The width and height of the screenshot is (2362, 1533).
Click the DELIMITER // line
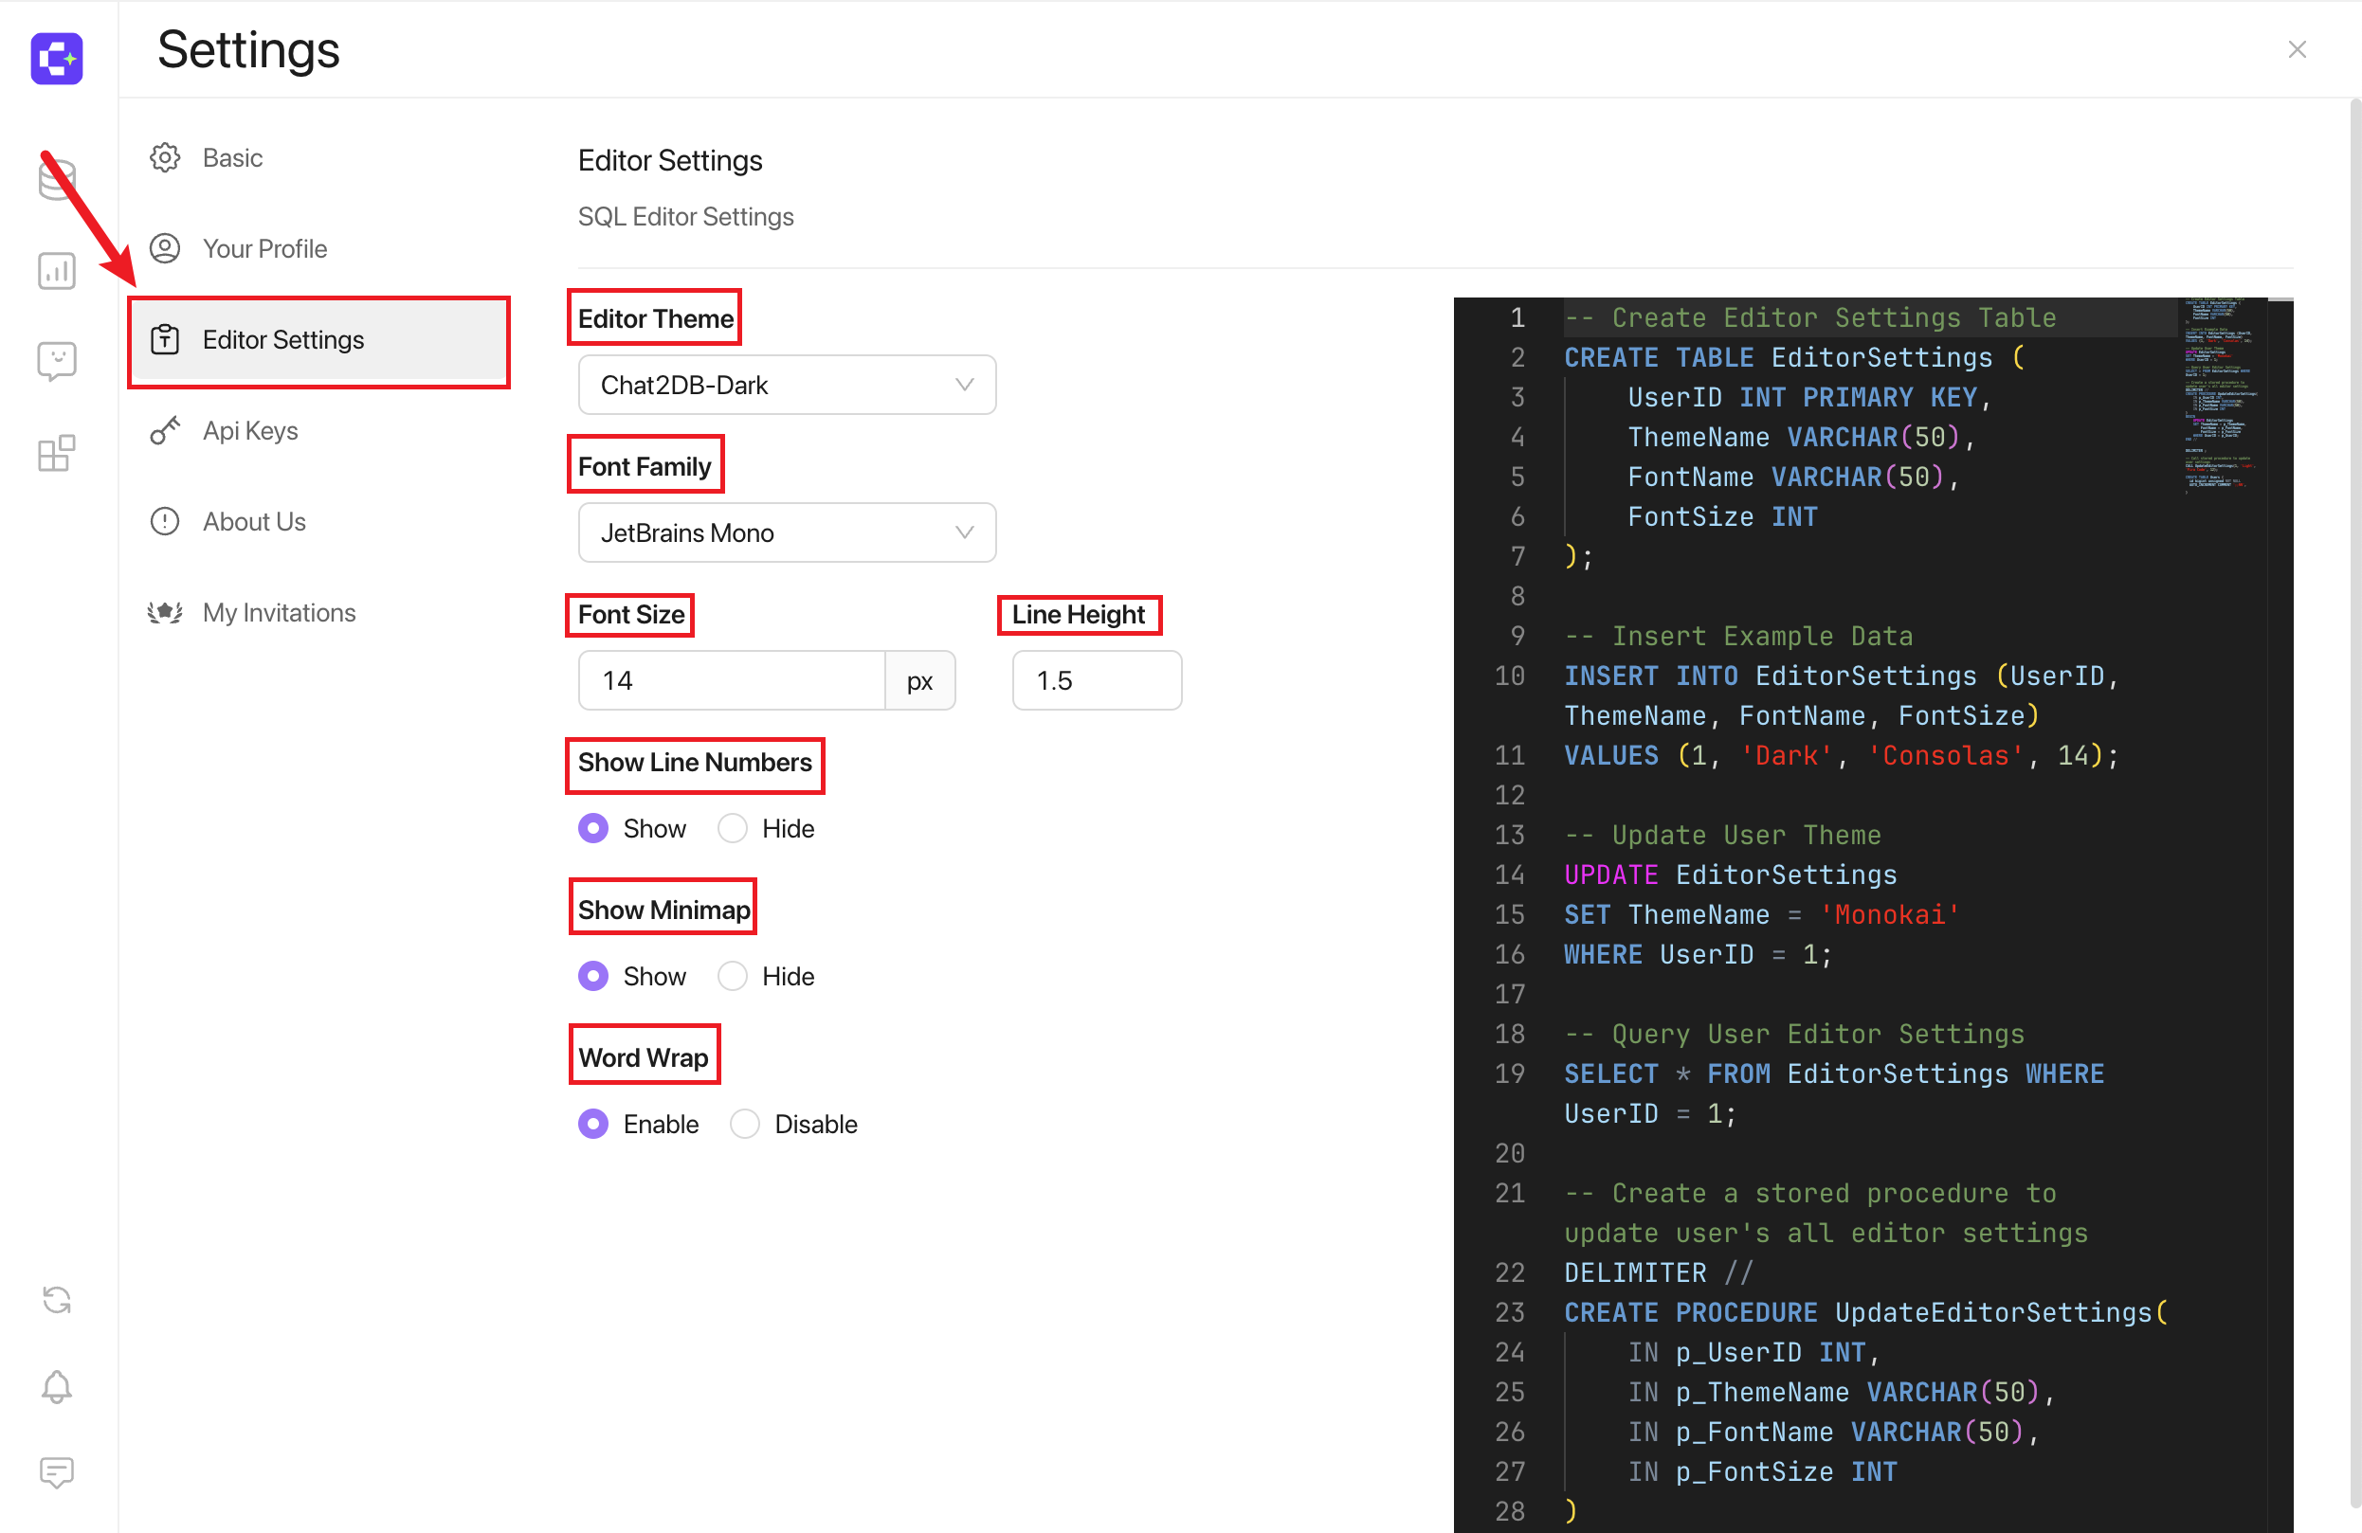[x=1659, y=1273]
